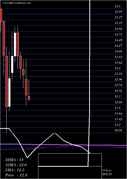Click the 14.05 price axis label
127x179 pixels.
tap(118, 51)
